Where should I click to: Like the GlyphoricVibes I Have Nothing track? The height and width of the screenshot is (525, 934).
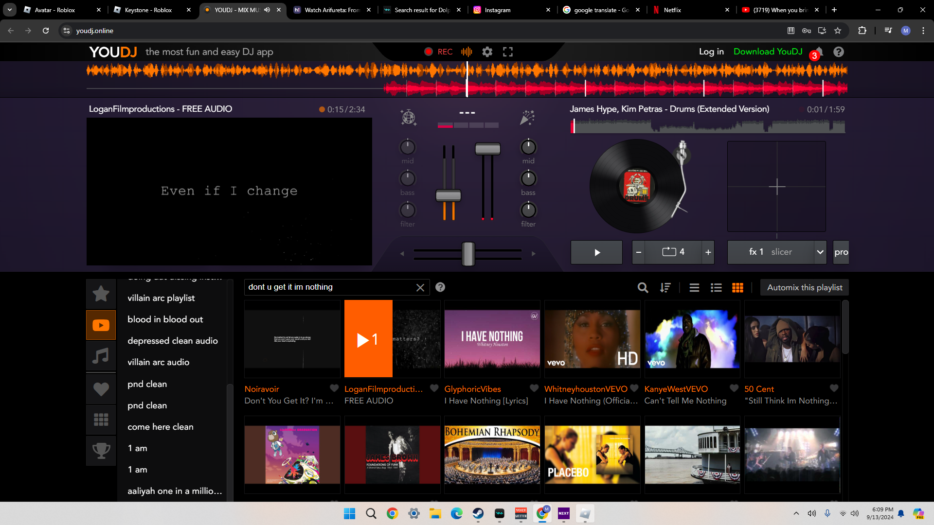click(x=534, y=388)
